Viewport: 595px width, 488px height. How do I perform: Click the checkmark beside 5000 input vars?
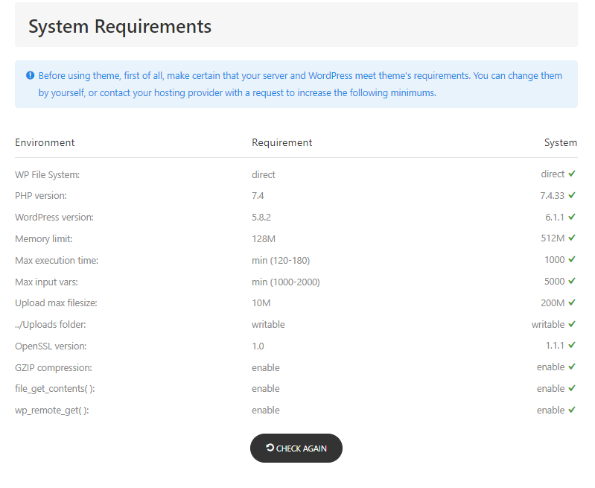click(572, 281)
